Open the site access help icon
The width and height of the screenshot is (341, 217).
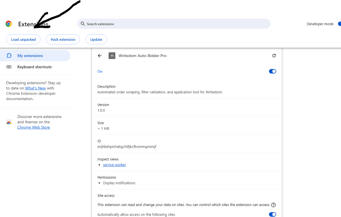coord(273,205)
